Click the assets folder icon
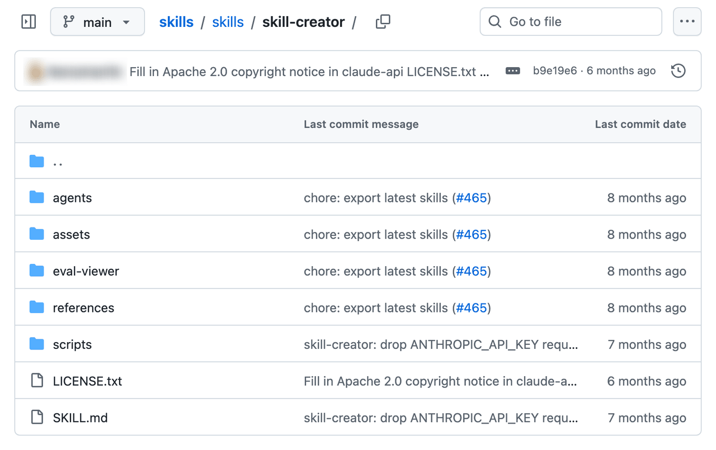The image size is (716, 450). tap(37, 234)
